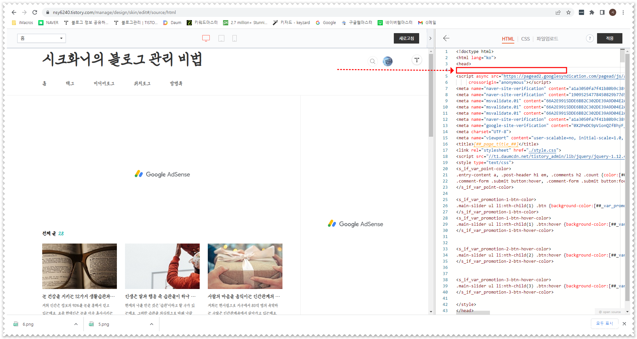Open the iMacros bookmark folder

click(22, 22)
